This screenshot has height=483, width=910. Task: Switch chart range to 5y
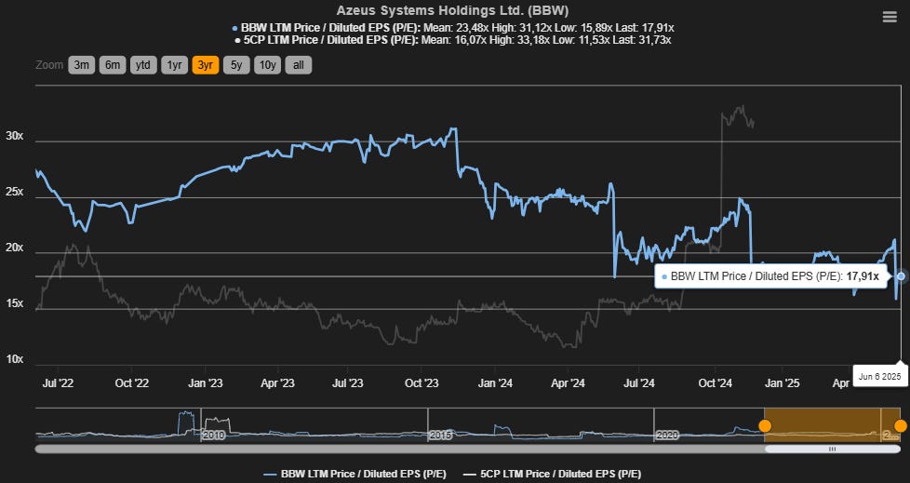coord(236,65)
